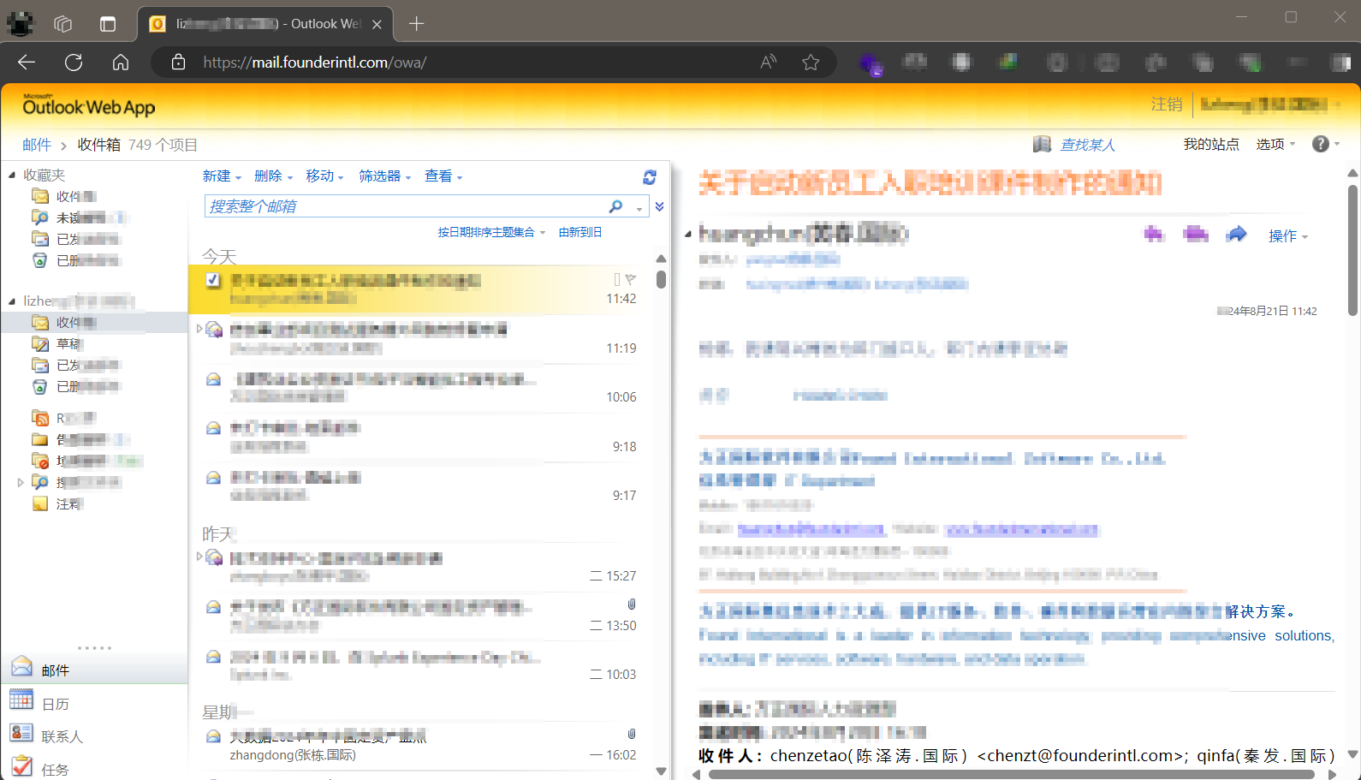Click the 由新到旧 sort order link
Viewport: 1361px width, 780px height.
(580, 232)
